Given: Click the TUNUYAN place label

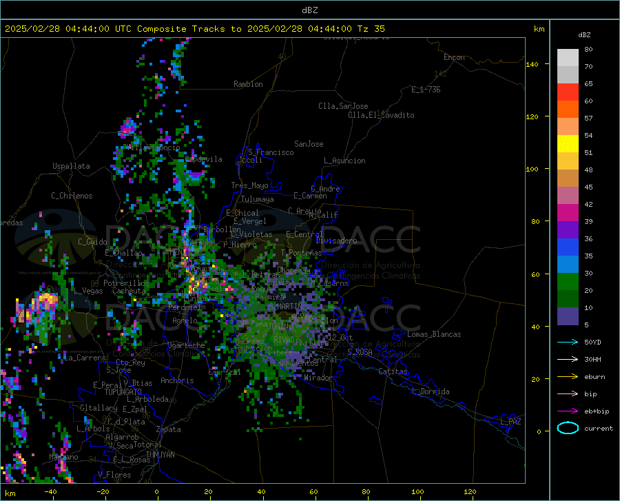Looking at the screenshot, I should tap(160, 455).
